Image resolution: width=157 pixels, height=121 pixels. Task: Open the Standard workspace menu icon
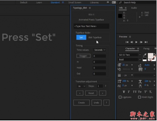tap(63, 2)
